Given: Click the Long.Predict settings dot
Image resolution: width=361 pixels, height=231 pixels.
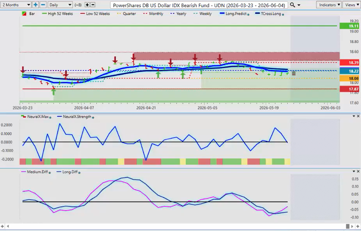Looking at the screenshot, I should (248, 14).
